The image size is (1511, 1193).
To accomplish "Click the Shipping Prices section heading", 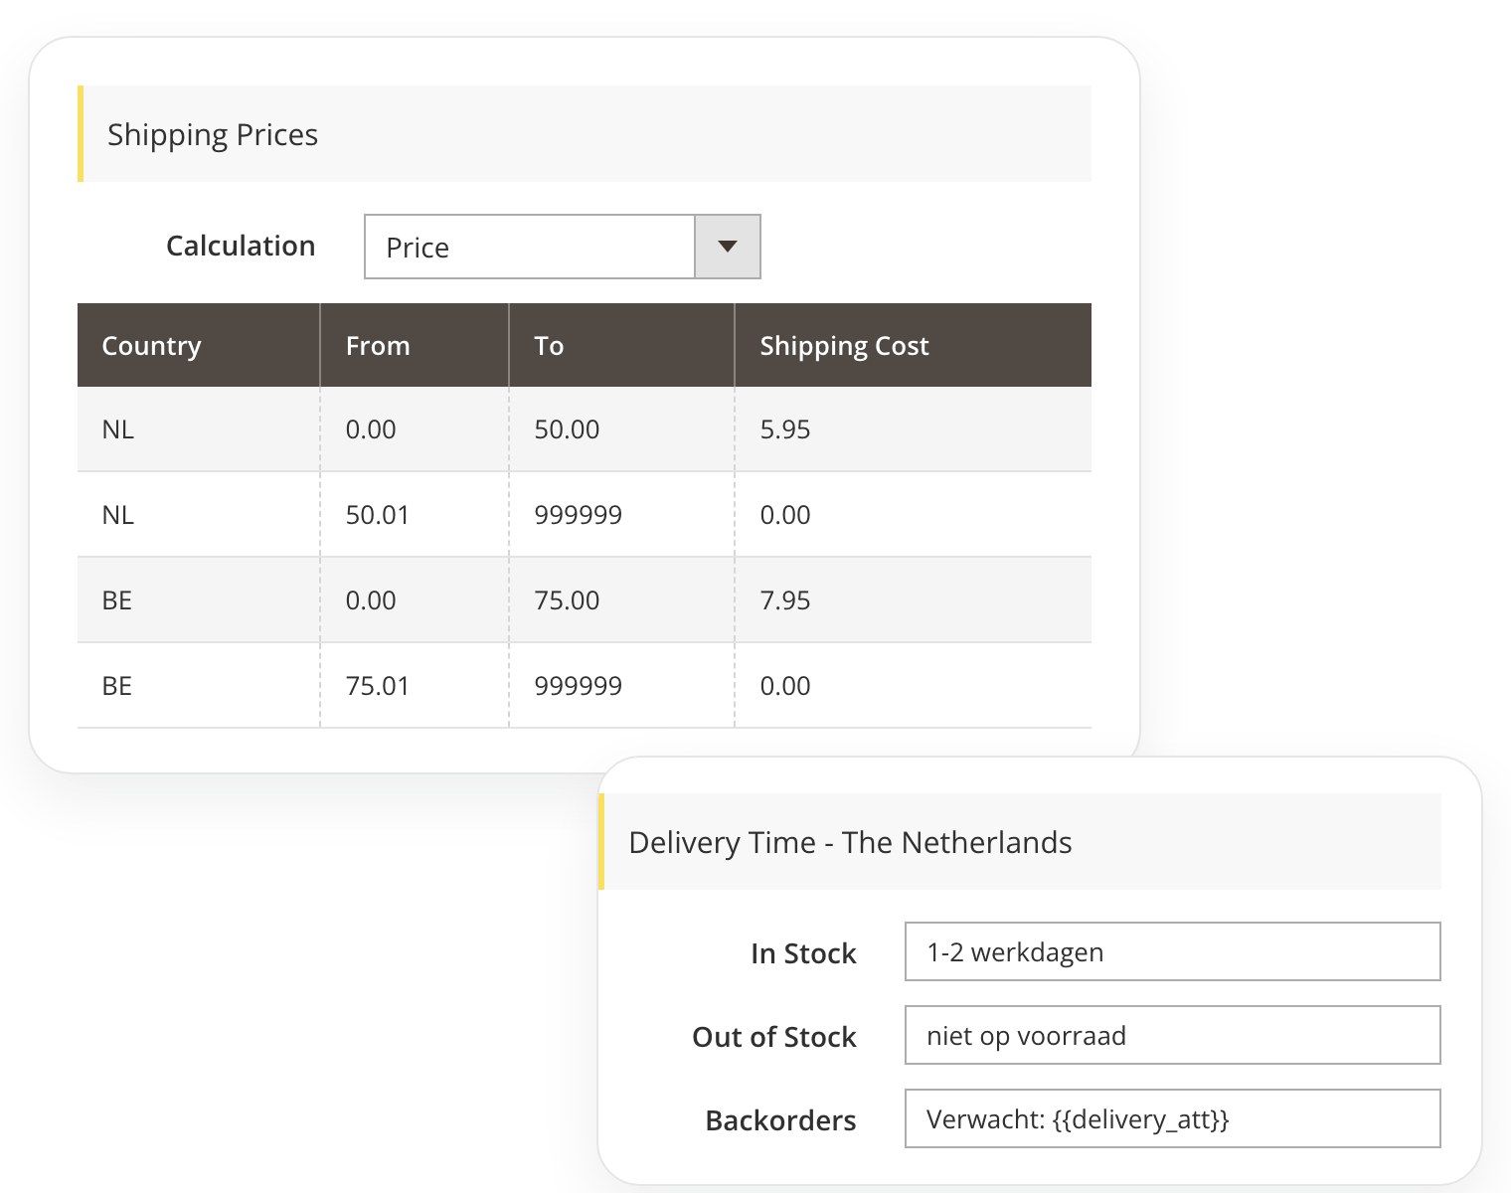I will [213, 135].
